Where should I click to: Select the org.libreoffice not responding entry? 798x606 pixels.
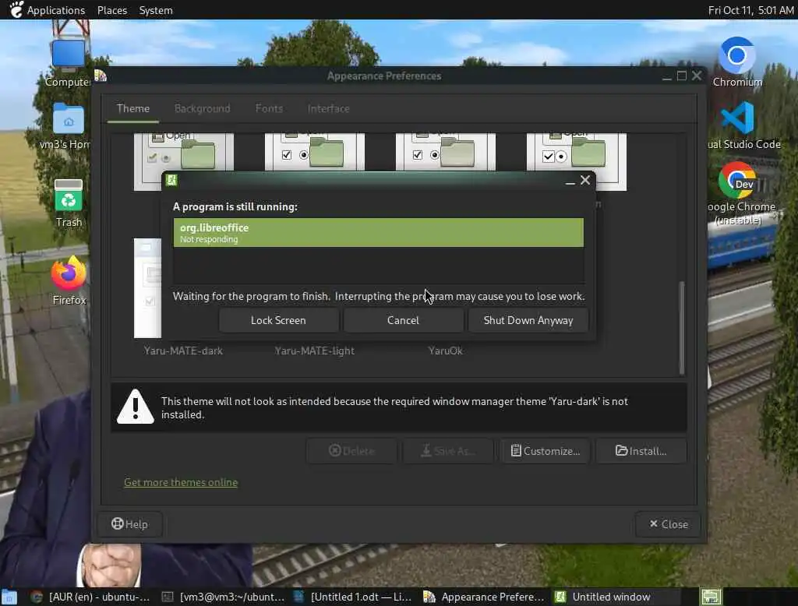pos(378,233)
